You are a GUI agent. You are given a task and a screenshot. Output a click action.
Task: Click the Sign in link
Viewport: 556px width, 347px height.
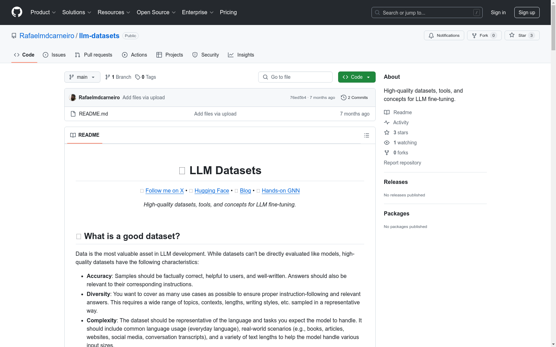pos(498,12)
